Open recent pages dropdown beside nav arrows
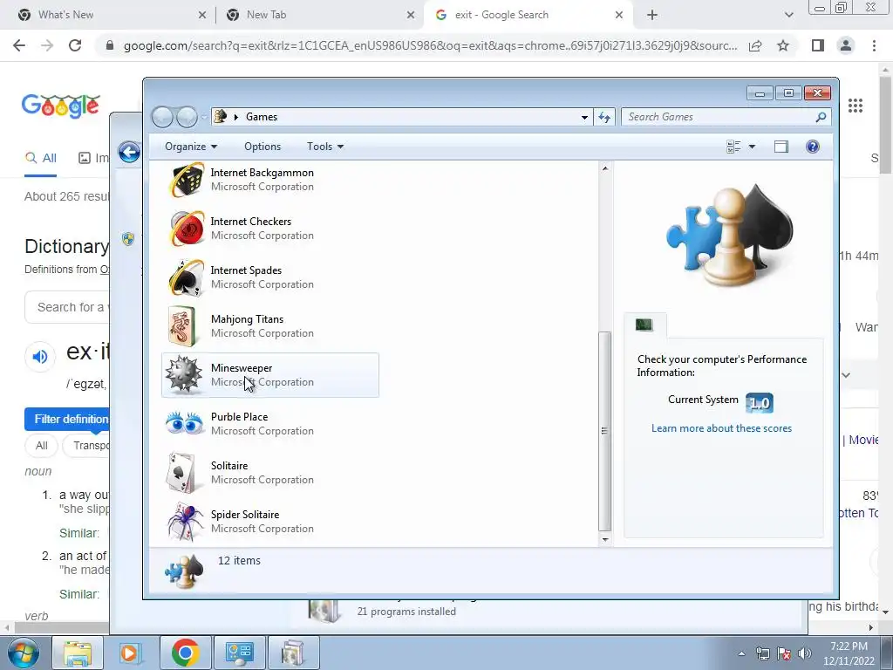Image resolution: width=893 pixels, height=670 pixels. coord(203,118)
